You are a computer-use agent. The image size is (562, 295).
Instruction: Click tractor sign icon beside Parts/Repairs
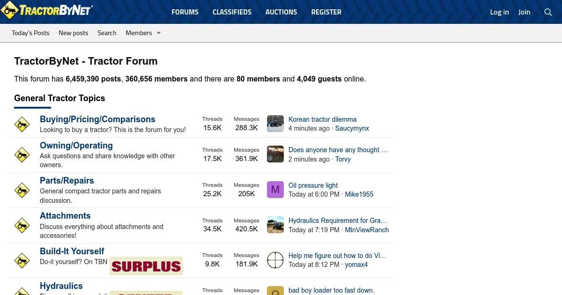pos(22,190)
